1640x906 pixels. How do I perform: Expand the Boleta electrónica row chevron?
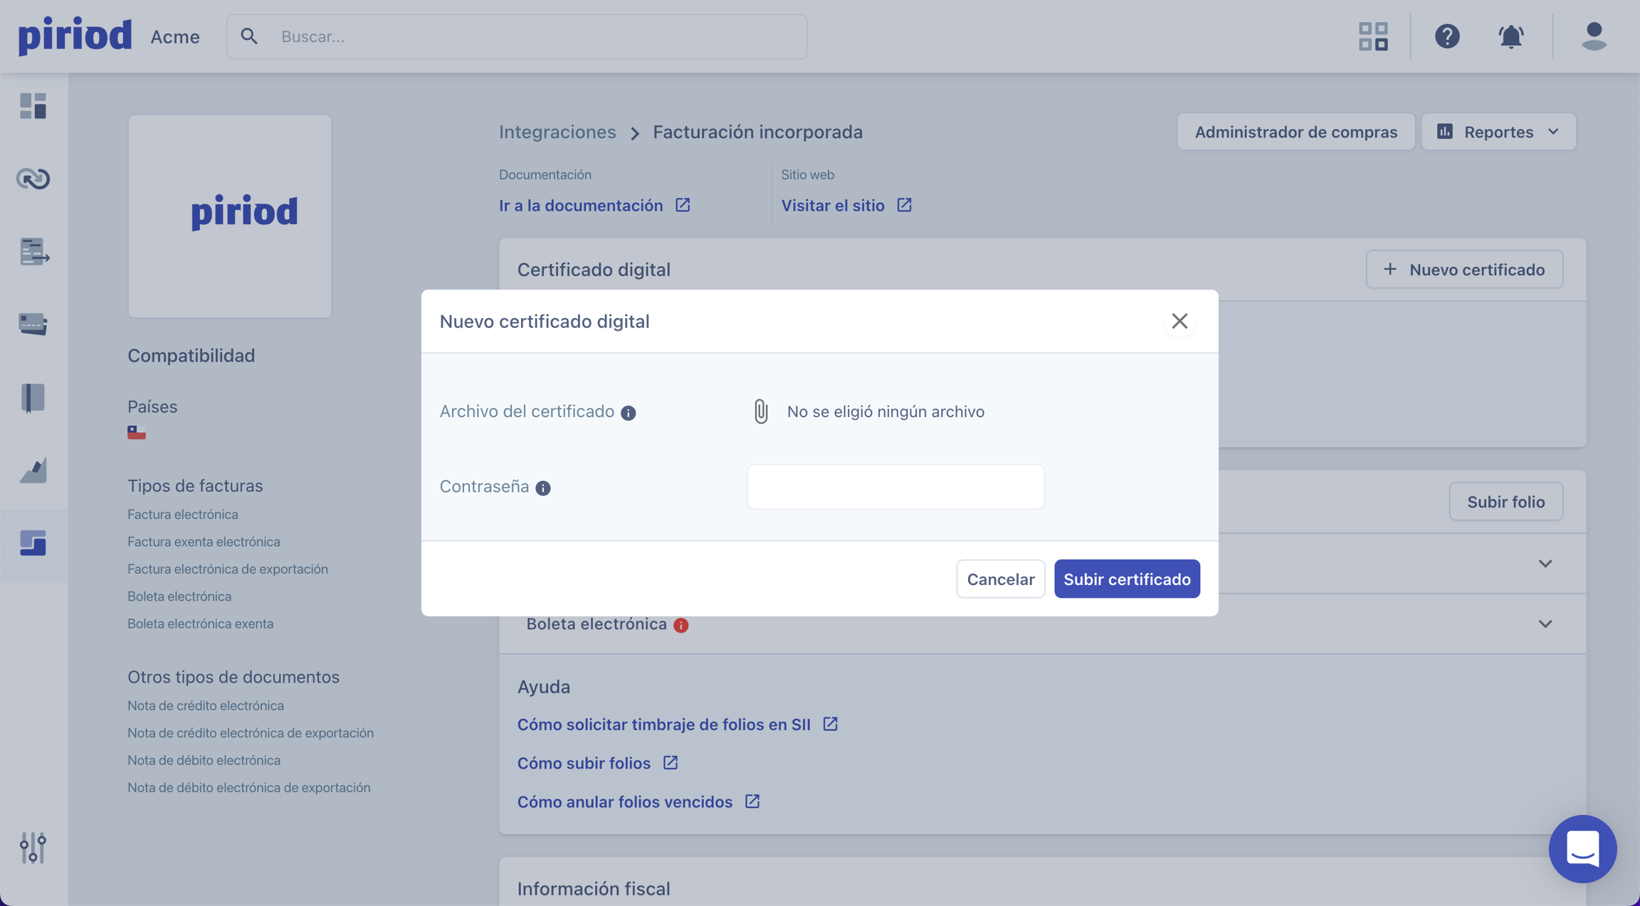tap(1545, 624)
